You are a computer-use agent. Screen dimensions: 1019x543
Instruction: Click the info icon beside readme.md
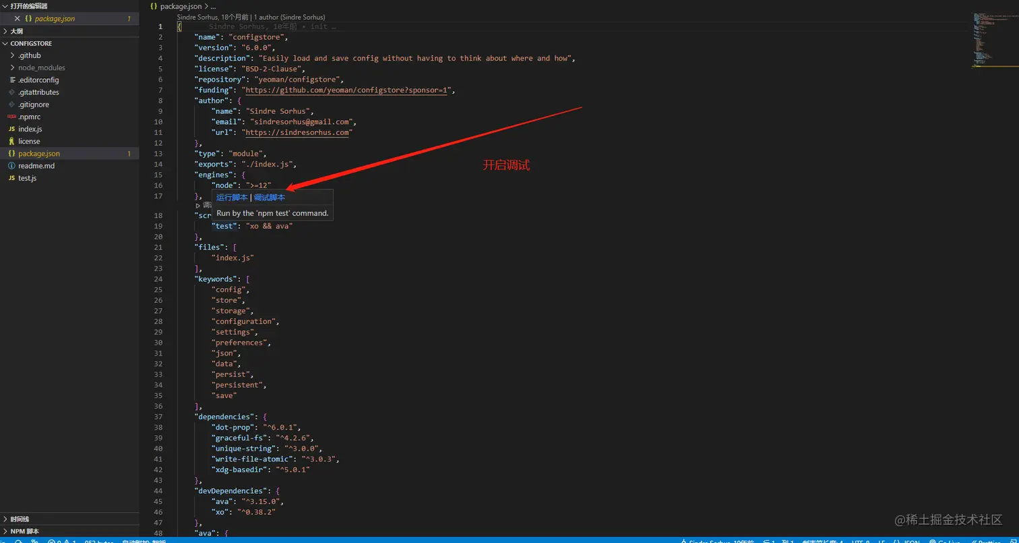(12, 166)
